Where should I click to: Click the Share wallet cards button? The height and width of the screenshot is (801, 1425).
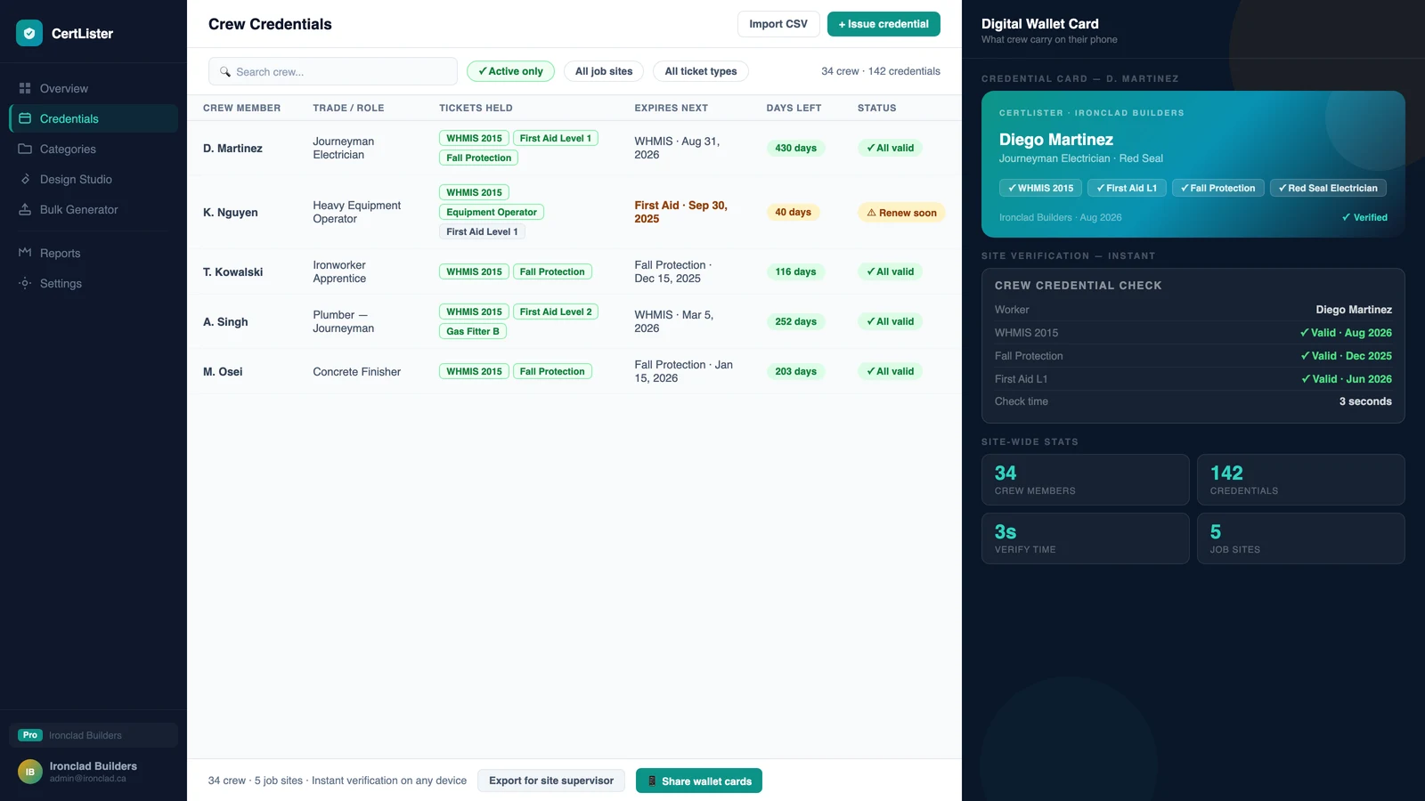pos(699,781)
